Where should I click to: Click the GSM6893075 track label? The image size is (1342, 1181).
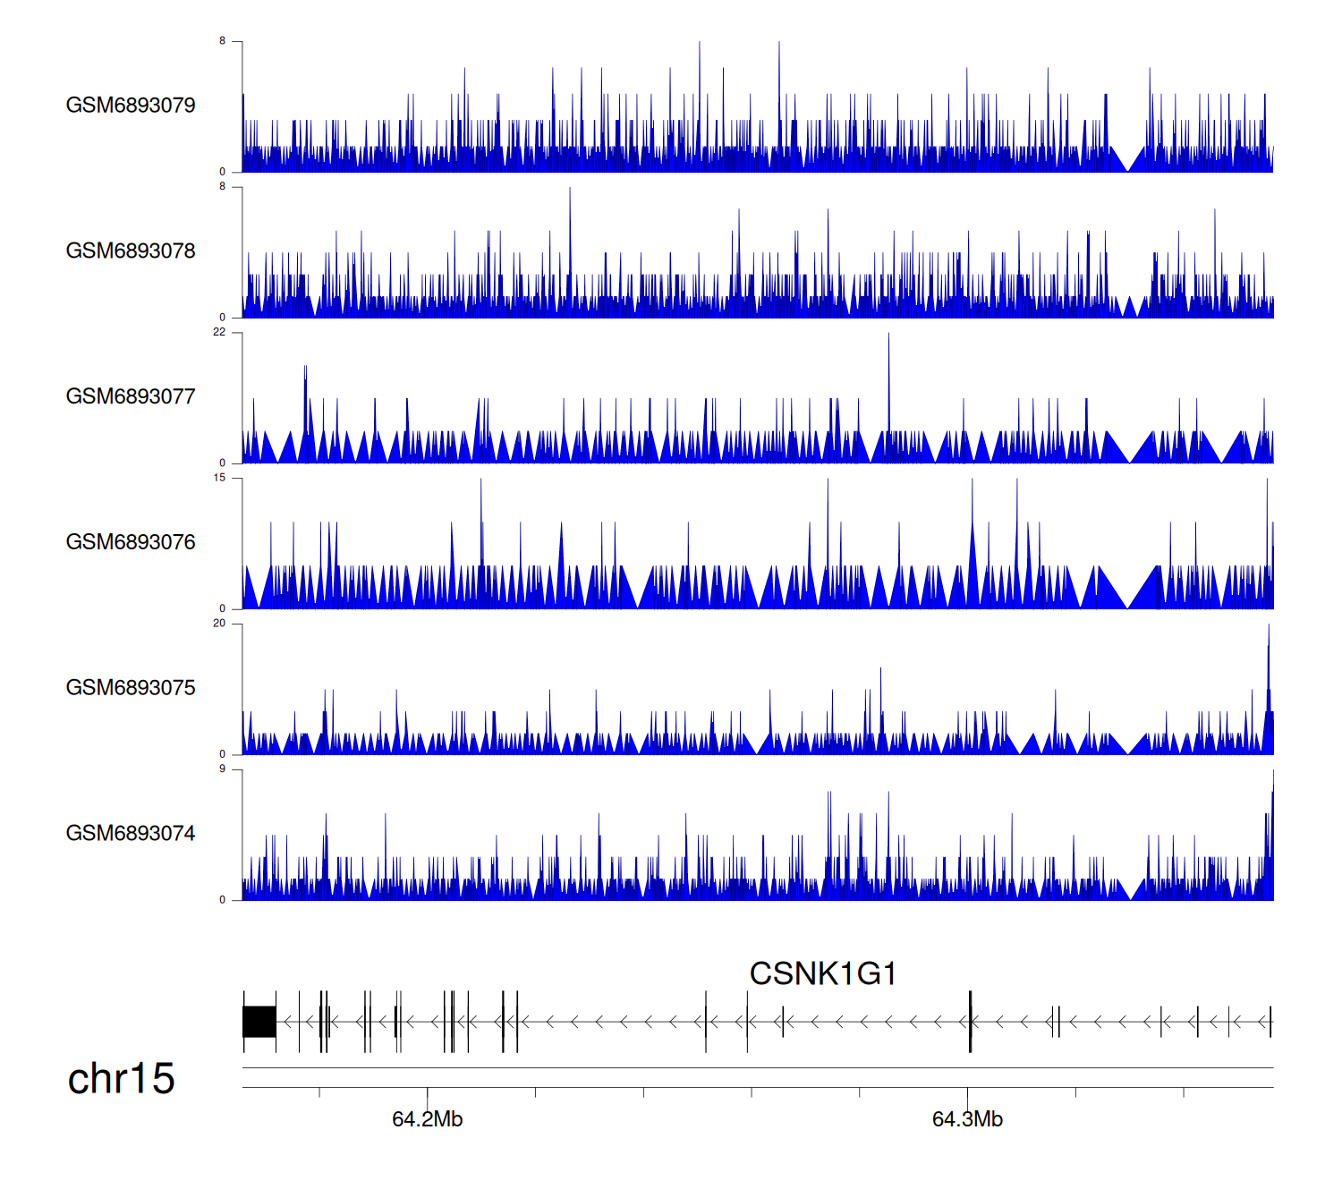pos(131,688)
